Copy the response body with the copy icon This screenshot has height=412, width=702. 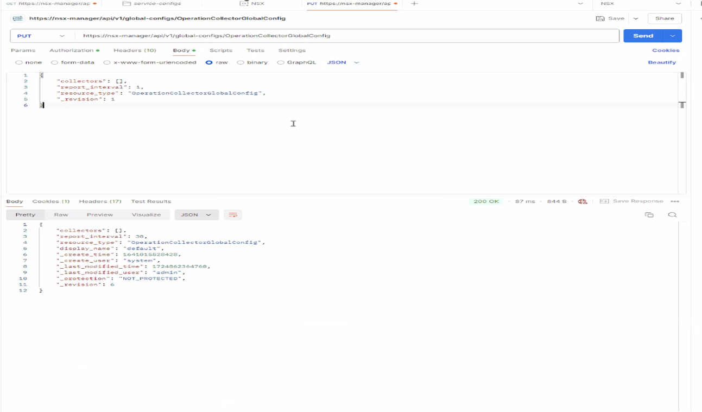[649, 215]
